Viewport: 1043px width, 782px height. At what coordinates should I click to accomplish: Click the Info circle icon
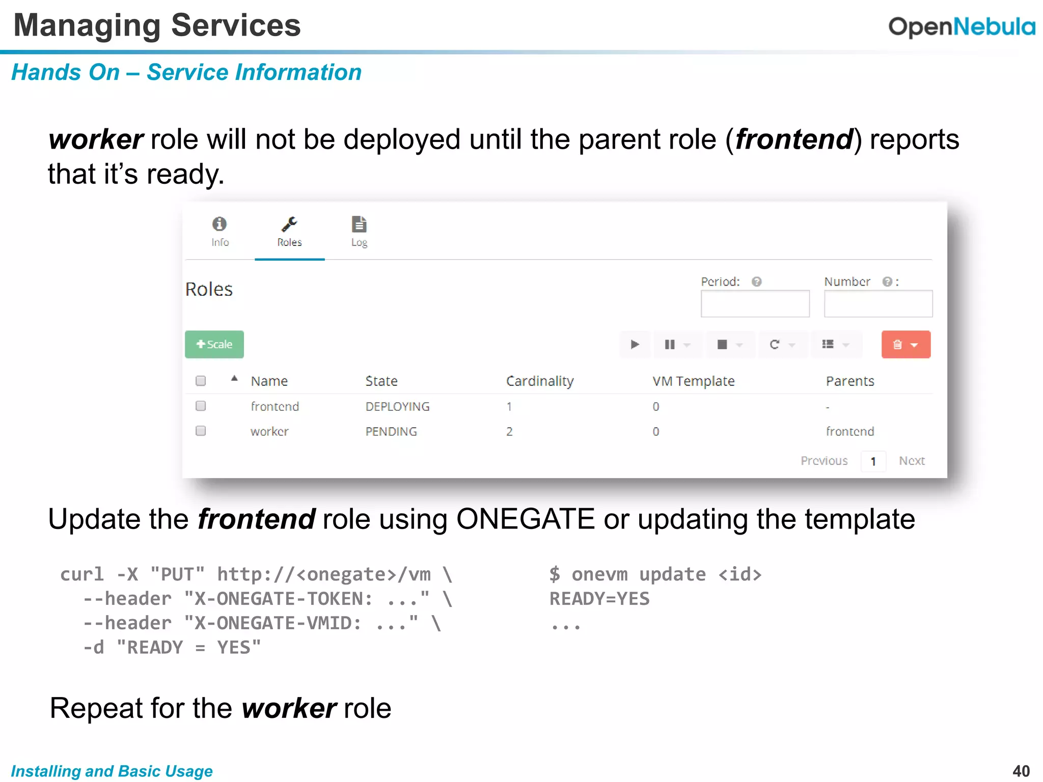(219, 224)
